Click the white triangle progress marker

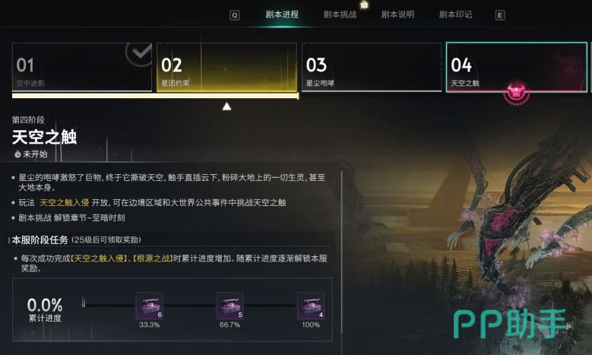point(226,106)
